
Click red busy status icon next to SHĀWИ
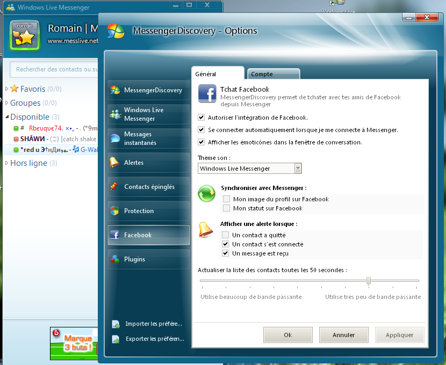[16, 139]
